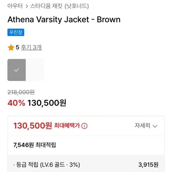Click the Athena Varsity Jacket - Brown title
The image size is (172, 172).
[x=64, y=20]
